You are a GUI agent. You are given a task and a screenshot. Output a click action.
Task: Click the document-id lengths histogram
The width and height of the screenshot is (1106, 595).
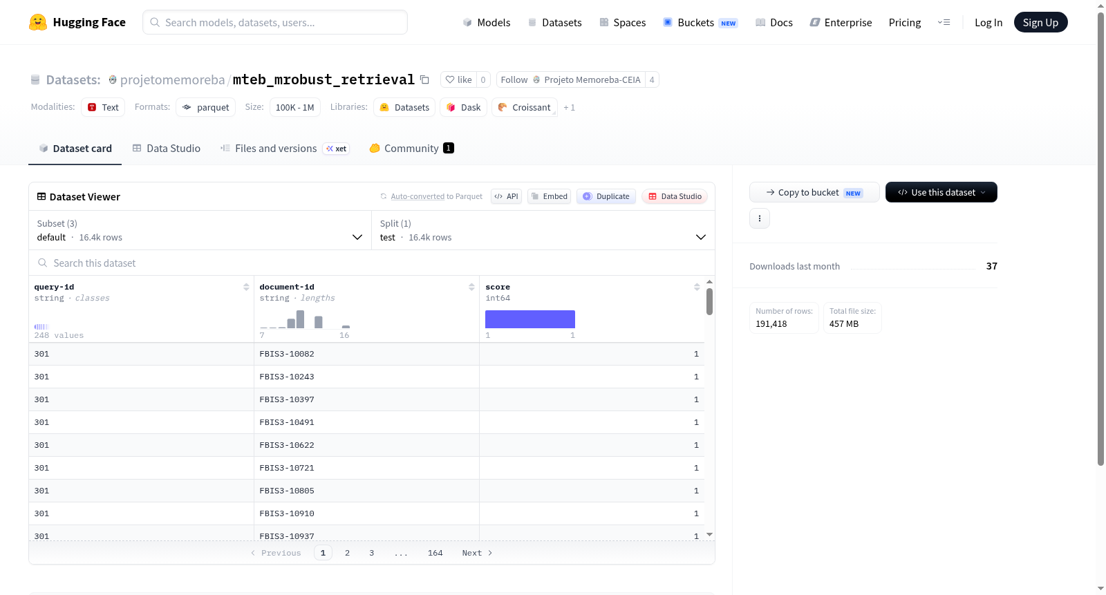305,319
